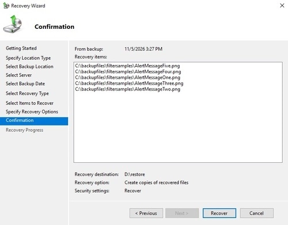
Task: Click the Recovery Progress step
Action: 24,130
